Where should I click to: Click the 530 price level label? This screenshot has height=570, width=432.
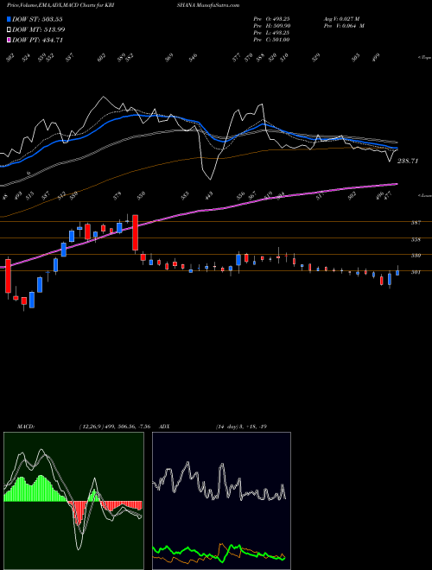click(x=416, y=256)
